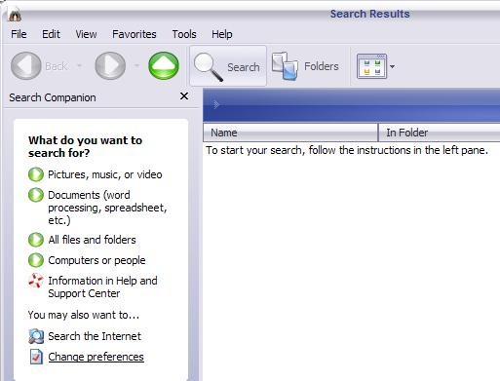
Task: Open the Views dropdown arrow
Action: [392, 66]
